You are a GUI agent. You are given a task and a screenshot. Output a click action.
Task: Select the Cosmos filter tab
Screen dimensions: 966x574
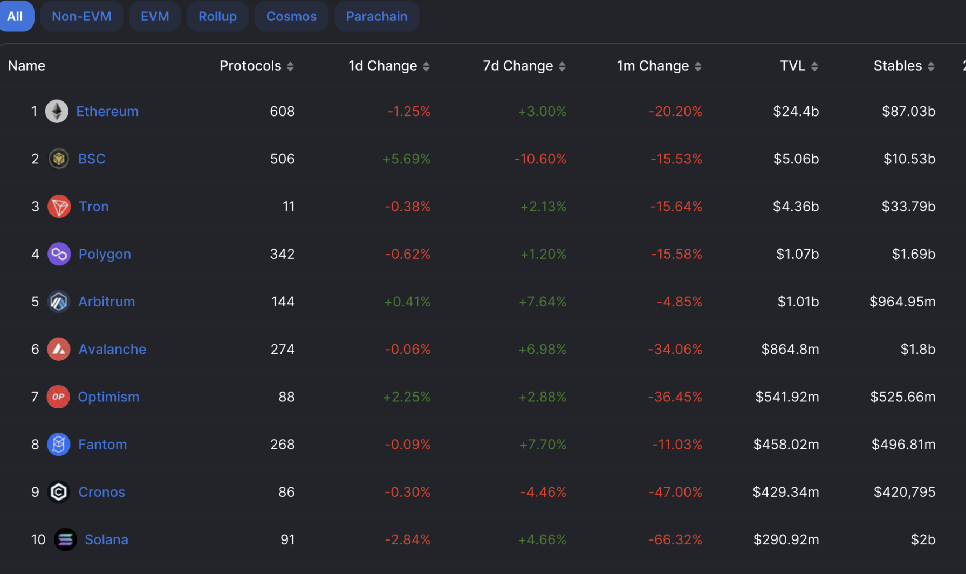click(x=291, y=16)
